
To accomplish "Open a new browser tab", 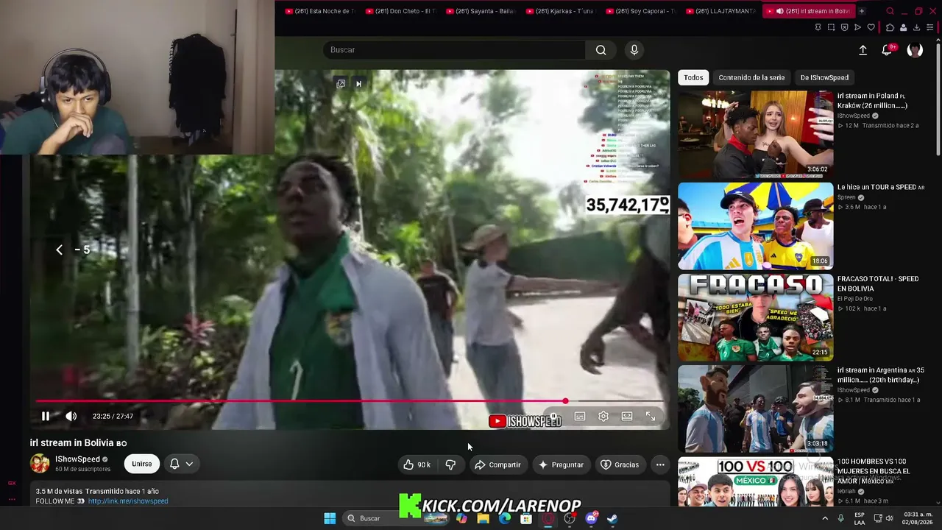I will [x=862, y=11].
